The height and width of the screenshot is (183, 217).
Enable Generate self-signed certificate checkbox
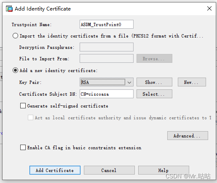click(x=23, y=106)
